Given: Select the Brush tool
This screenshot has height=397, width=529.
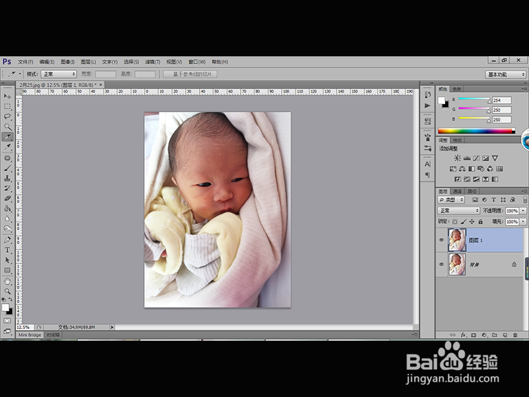Looking at the screenshot, I should [7, 168].
